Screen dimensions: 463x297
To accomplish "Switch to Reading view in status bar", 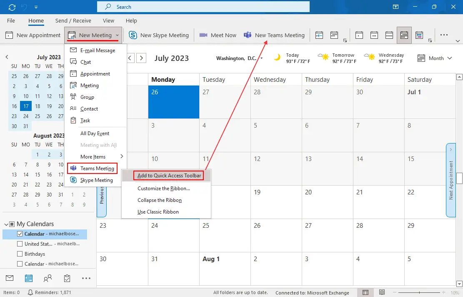I will coord(382,292).
